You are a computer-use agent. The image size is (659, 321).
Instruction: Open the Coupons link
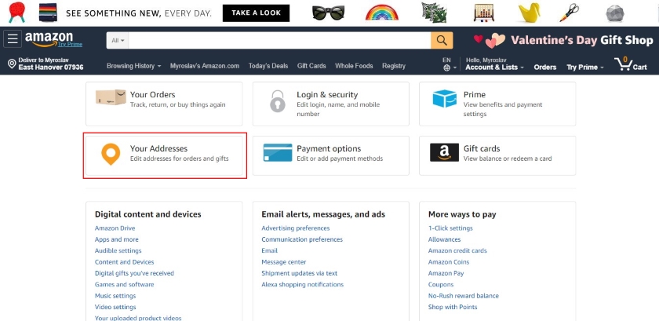coord(441,284)
